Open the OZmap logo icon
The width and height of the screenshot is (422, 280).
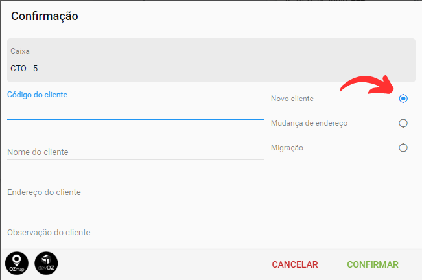coord(17,263)
